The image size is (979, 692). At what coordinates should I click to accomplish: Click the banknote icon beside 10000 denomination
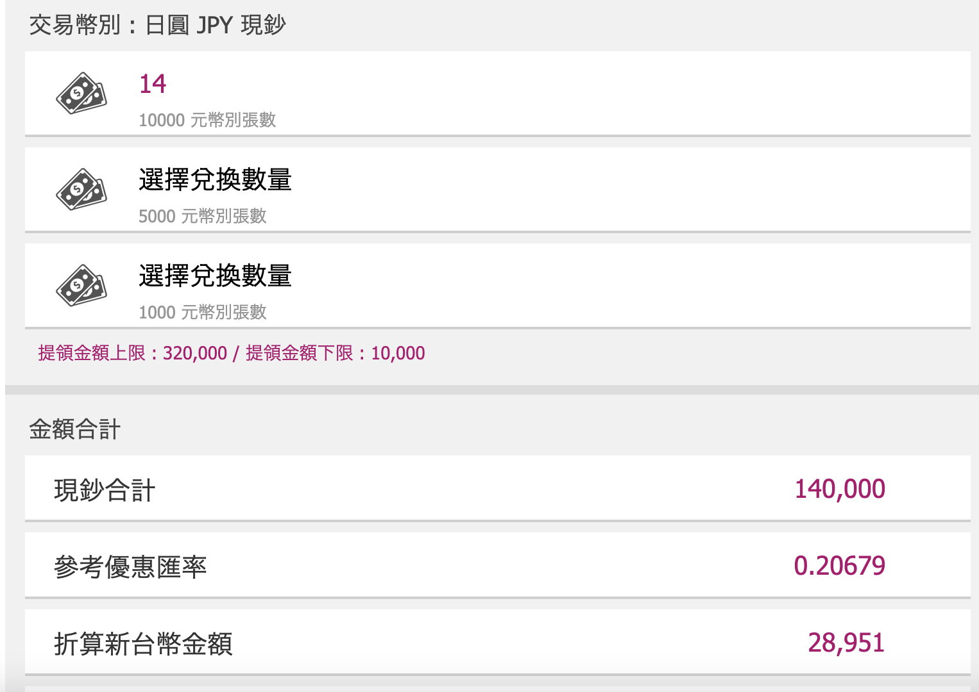[81, 94]
